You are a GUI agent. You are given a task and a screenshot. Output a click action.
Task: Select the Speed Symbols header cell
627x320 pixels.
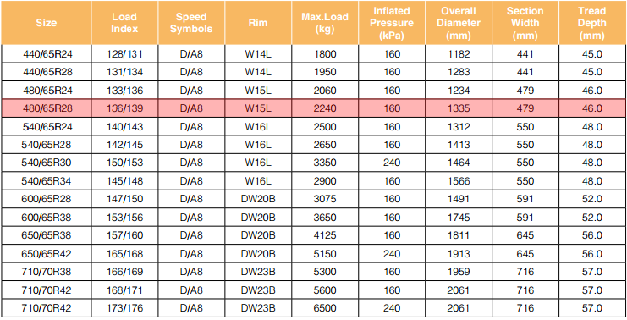[191, 22]
